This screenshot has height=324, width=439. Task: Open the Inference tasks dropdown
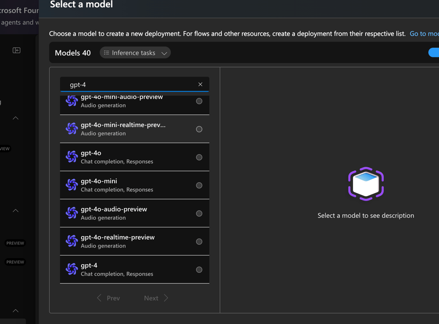135,52
